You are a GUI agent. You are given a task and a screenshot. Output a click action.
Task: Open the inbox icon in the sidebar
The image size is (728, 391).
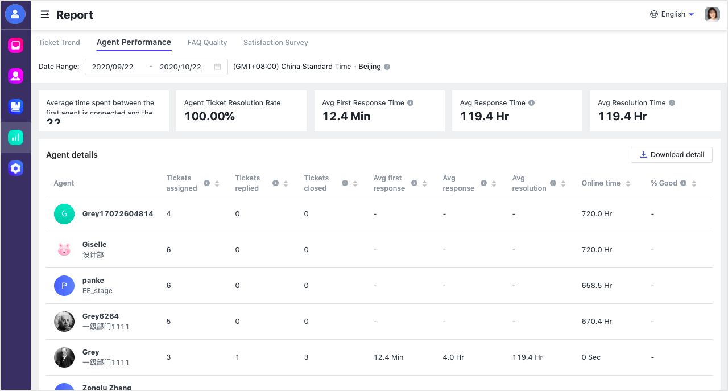(x=15, y=45)
